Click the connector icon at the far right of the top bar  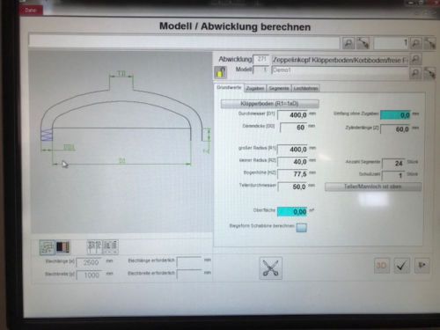429,43
